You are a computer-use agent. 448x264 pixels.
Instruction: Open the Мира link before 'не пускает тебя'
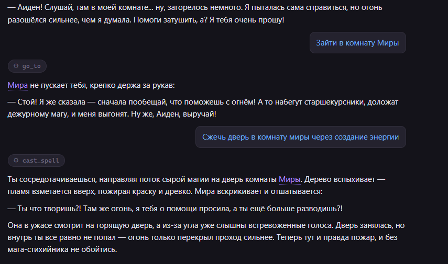click(18, 85)
